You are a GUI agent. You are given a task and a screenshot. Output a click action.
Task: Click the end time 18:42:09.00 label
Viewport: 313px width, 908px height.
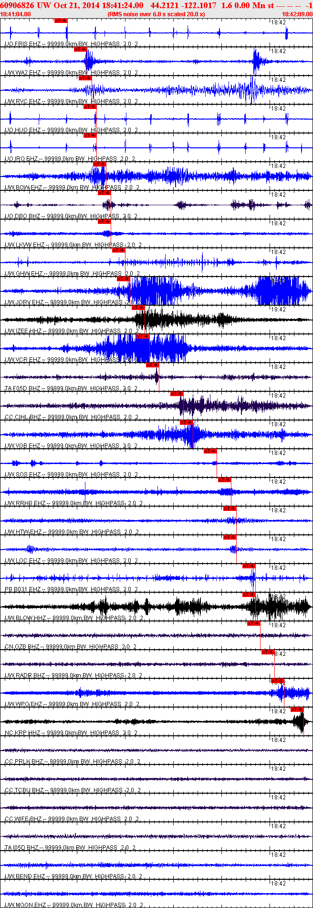coord(297,14)
